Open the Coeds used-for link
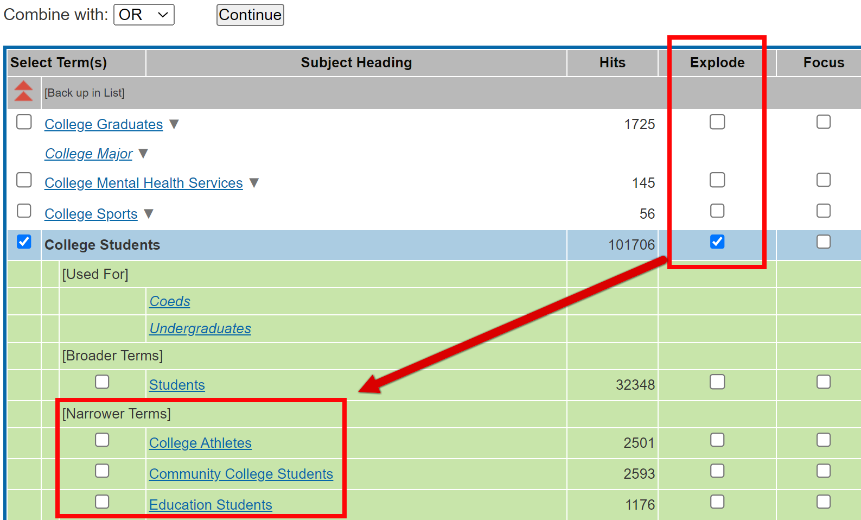 click(x=170, y=301)
